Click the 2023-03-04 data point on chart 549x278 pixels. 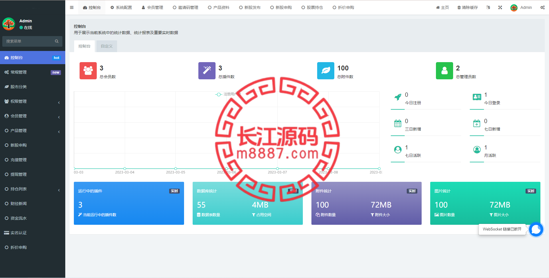[125, 169]
